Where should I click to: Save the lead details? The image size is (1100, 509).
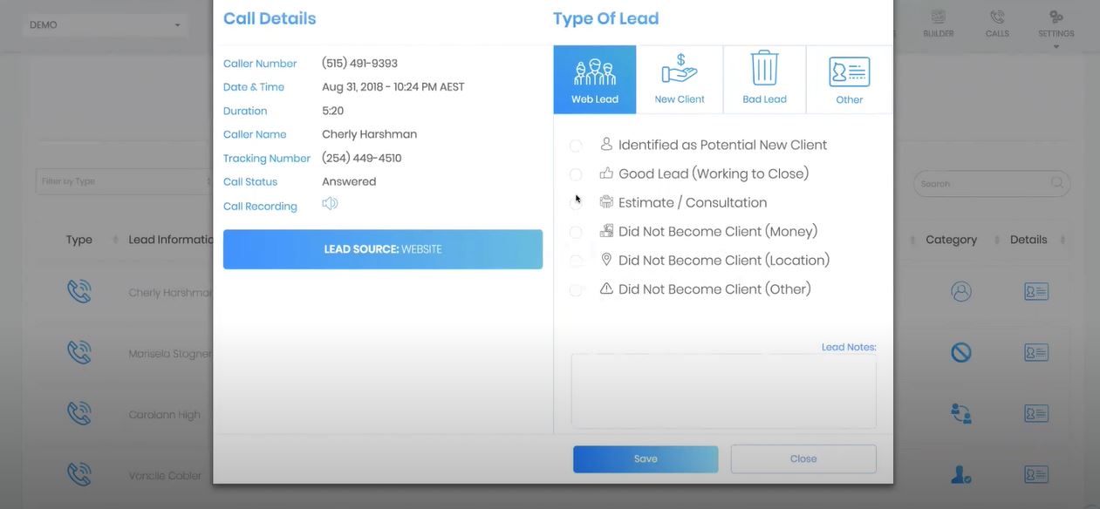click(x=646, y=458)
